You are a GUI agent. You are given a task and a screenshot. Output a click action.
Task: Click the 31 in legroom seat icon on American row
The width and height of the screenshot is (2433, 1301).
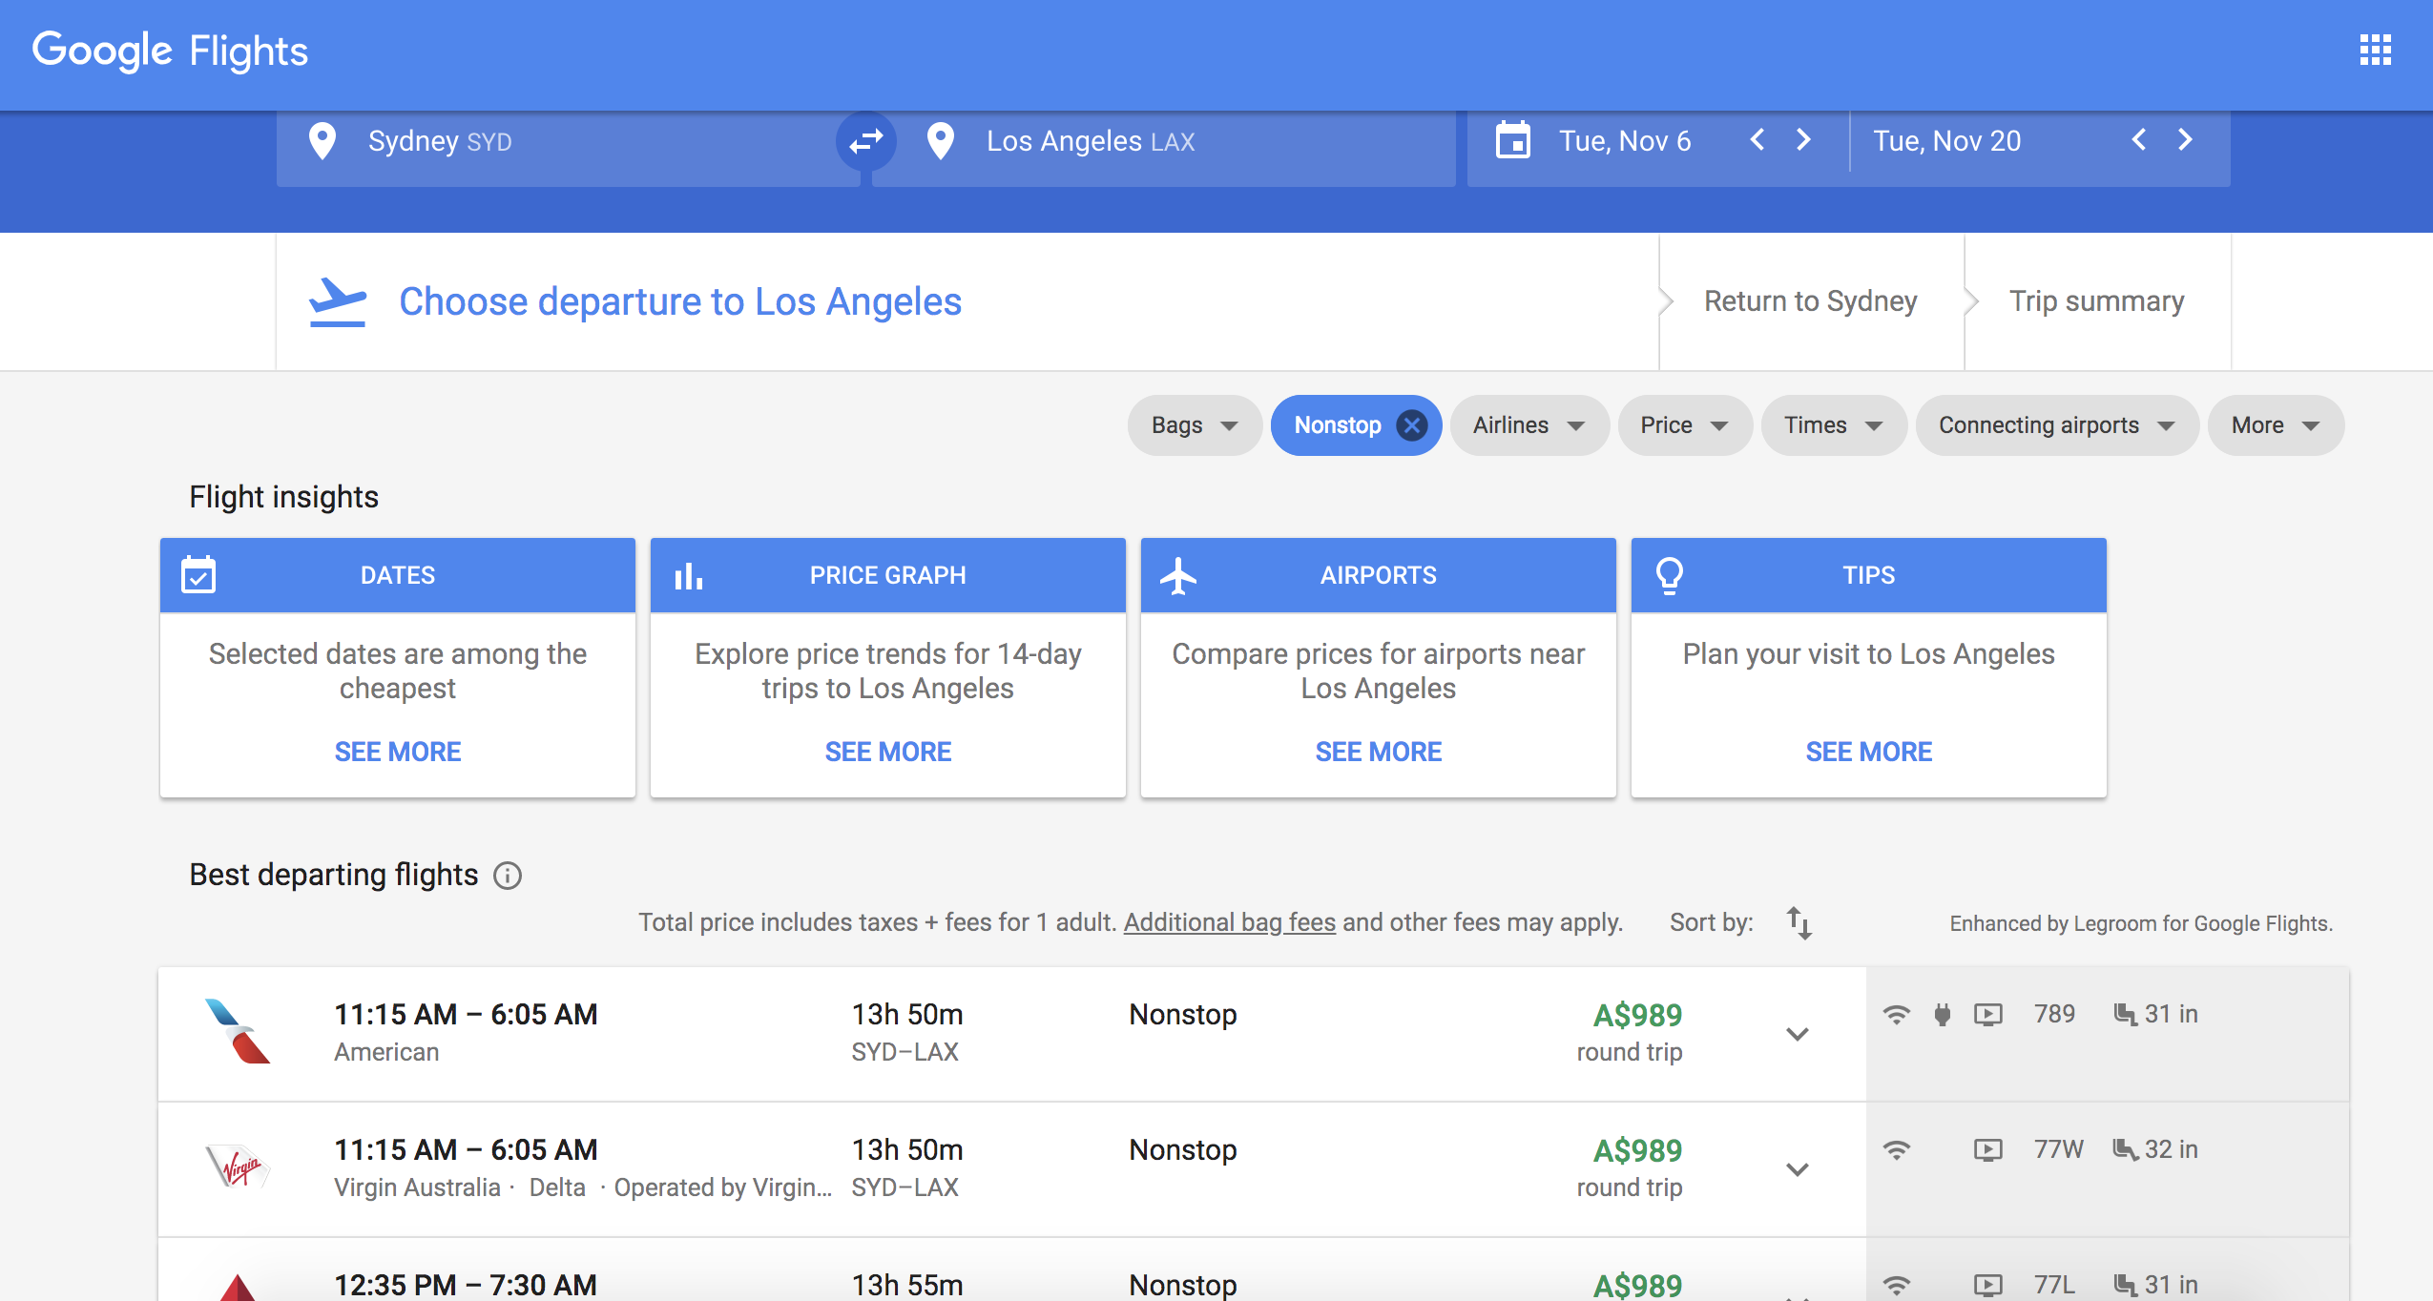tap(2124, 1014)
